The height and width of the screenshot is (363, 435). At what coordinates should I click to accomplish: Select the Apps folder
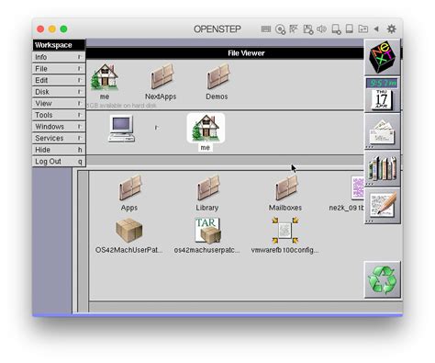129,187
